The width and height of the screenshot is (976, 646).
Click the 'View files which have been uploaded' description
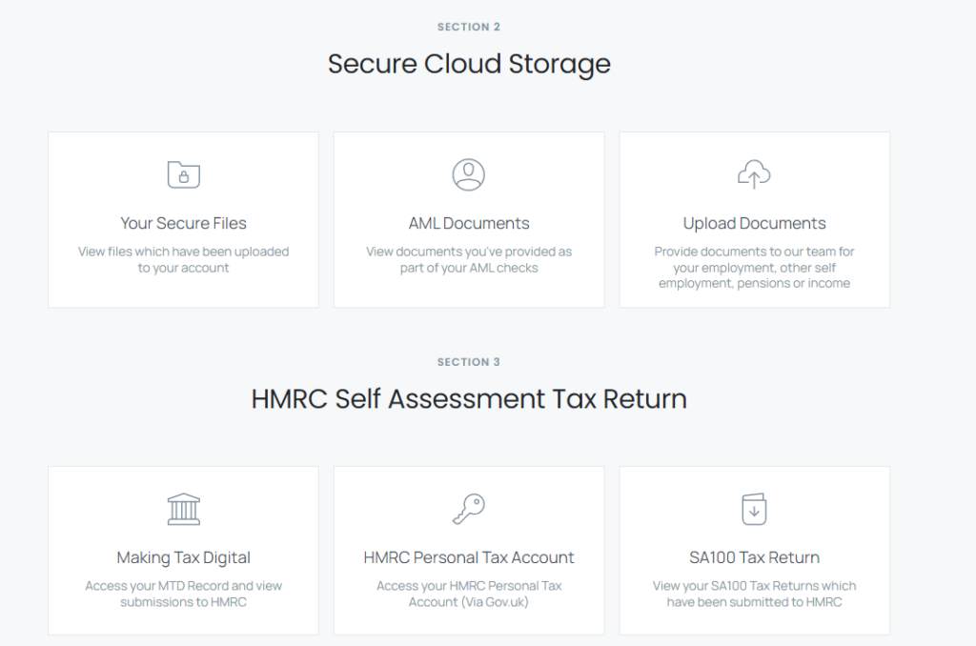pos(183,259)
